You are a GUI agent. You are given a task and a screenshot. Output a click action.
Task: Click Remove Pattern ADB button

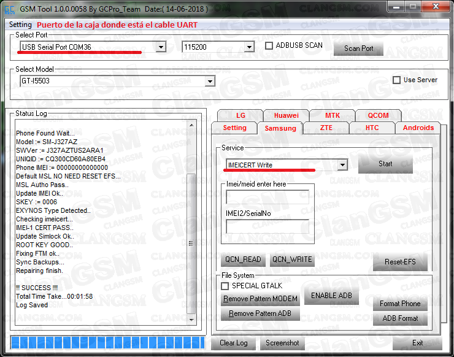[260, 313]
